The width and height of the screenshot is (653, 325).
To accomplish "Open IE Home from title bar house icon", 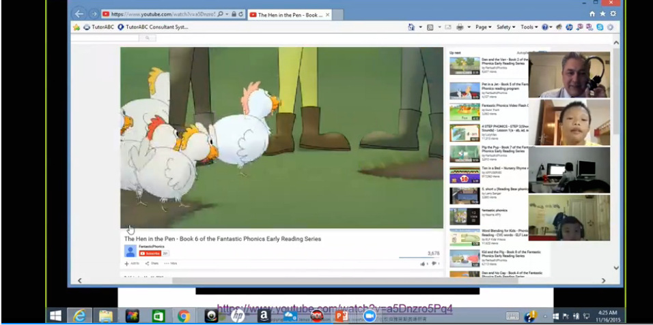I will [x=592, y=14].
